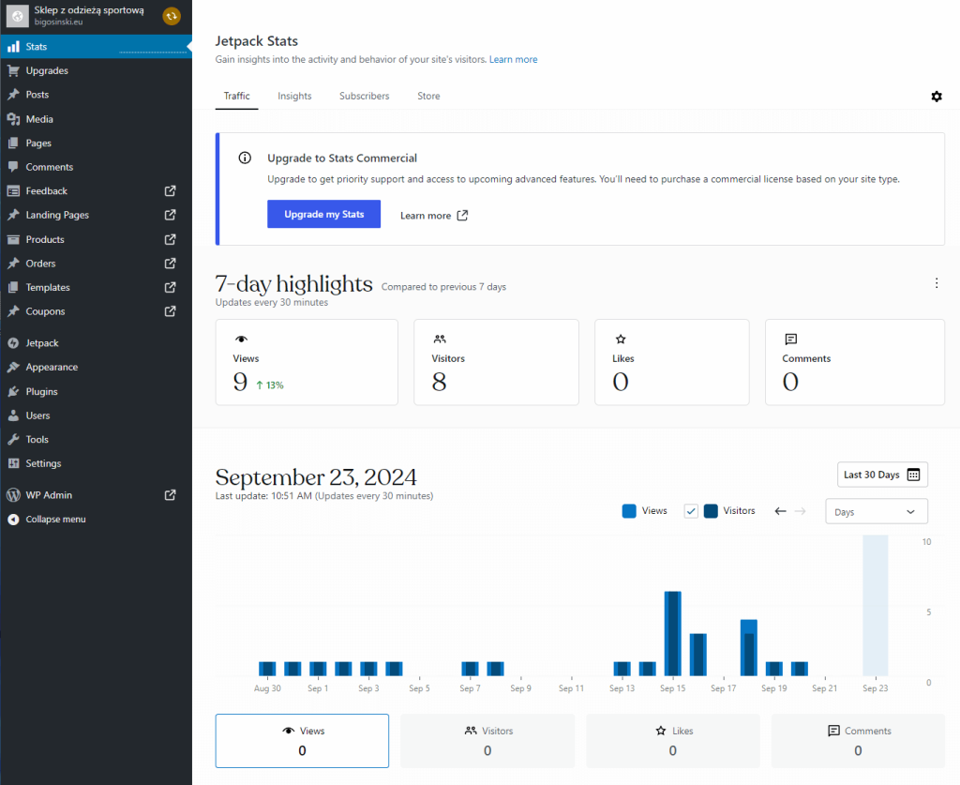960x785 pixels.
Task: Switch to the Insights tab
Action: tap(294, 96)
